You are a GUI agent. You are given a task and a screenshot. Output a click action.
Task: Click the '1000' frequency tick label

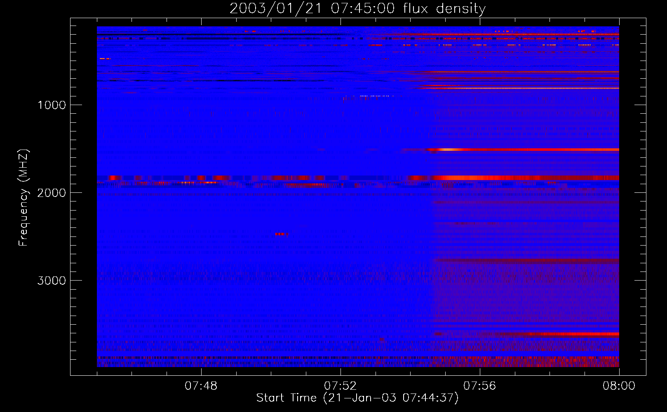point(52,105)
